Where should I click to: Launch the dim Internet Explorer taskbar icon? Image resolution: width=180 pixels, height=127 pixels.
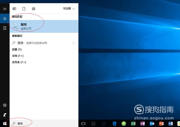click(x=104, y=124)
